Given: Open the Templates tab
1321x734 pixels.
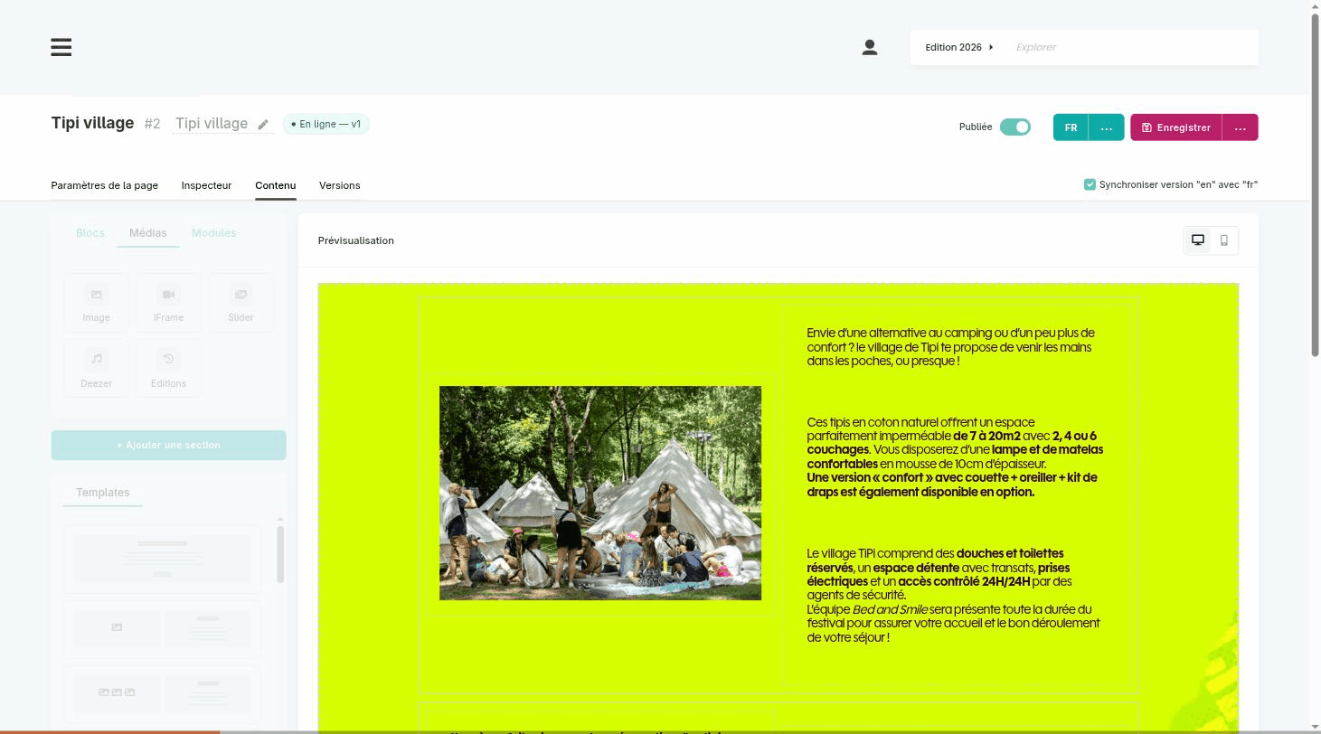Looking at the screenshot, I should coord(103,493).
